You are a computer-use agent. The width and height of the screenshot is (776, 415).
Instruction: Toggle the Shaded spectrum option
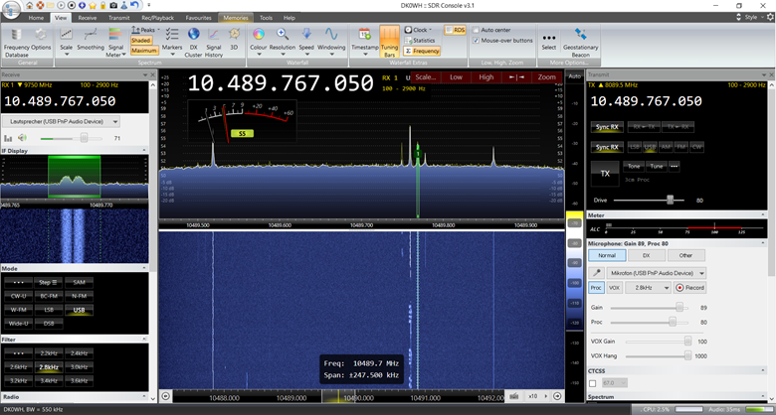tap(141, 41)
